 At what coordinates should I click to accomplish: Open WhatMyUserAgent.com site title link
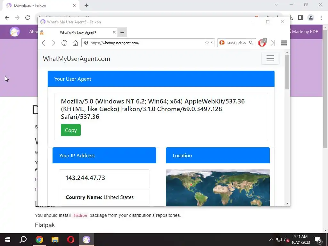(76, 59)
